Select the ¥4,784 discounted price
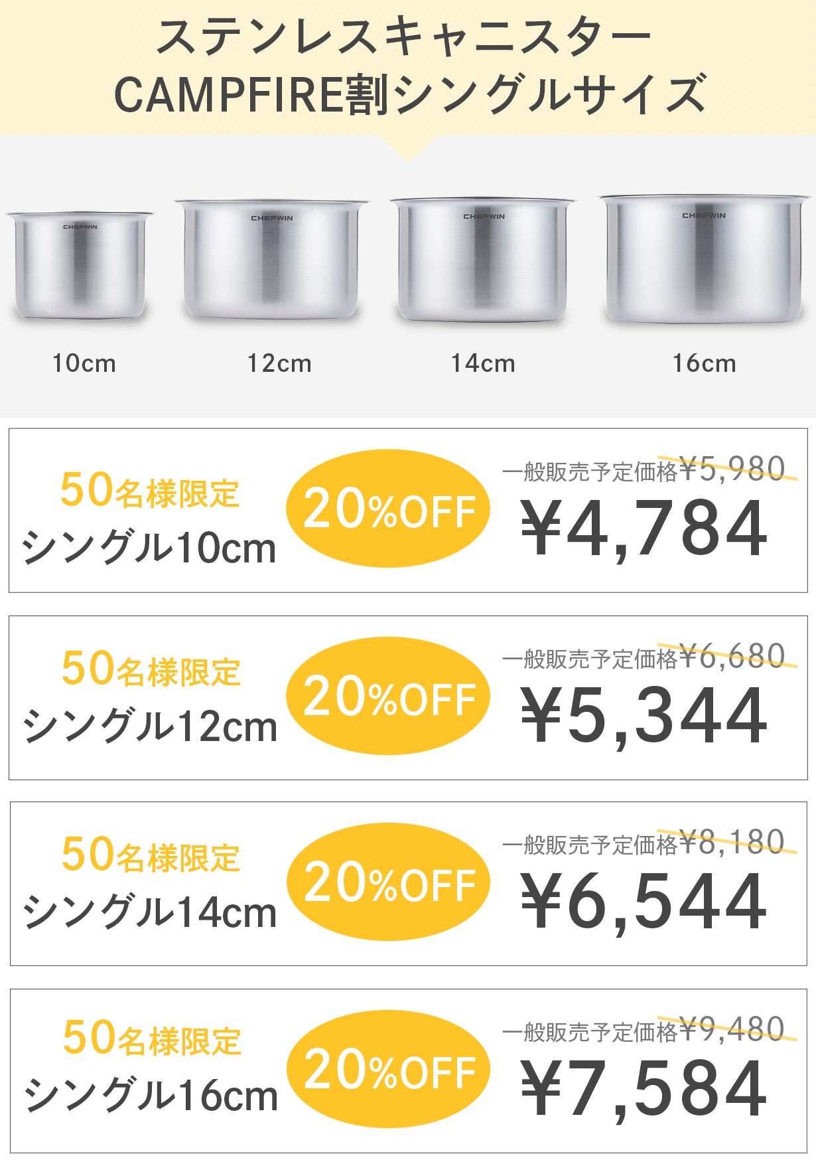Viewport: 816px width, 1162px height. [644, 529]
